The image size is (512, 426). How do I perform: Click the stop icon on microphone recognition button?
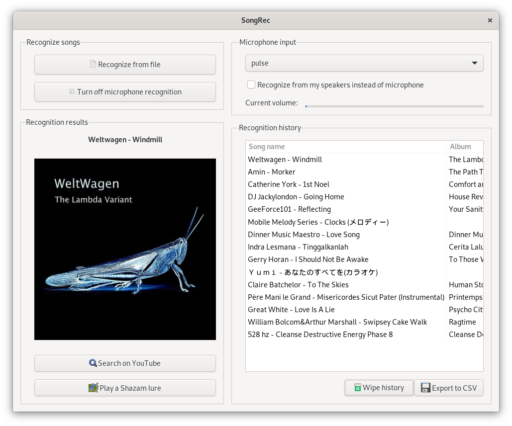72,91
